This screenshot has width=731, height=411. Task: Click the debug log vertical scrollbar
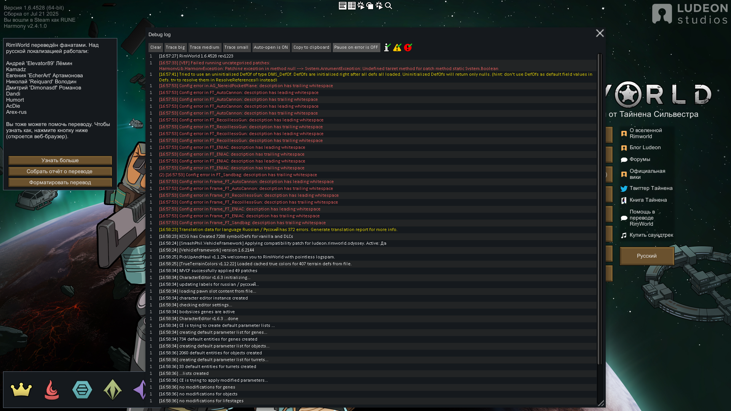600,209
